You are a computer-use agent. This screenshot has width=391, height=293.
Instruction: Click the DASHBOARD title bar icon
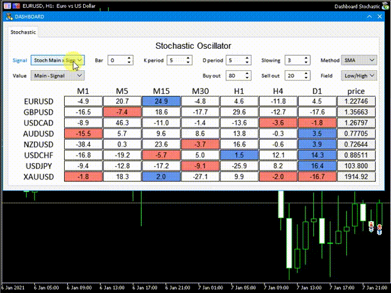(x=9, y=17)
